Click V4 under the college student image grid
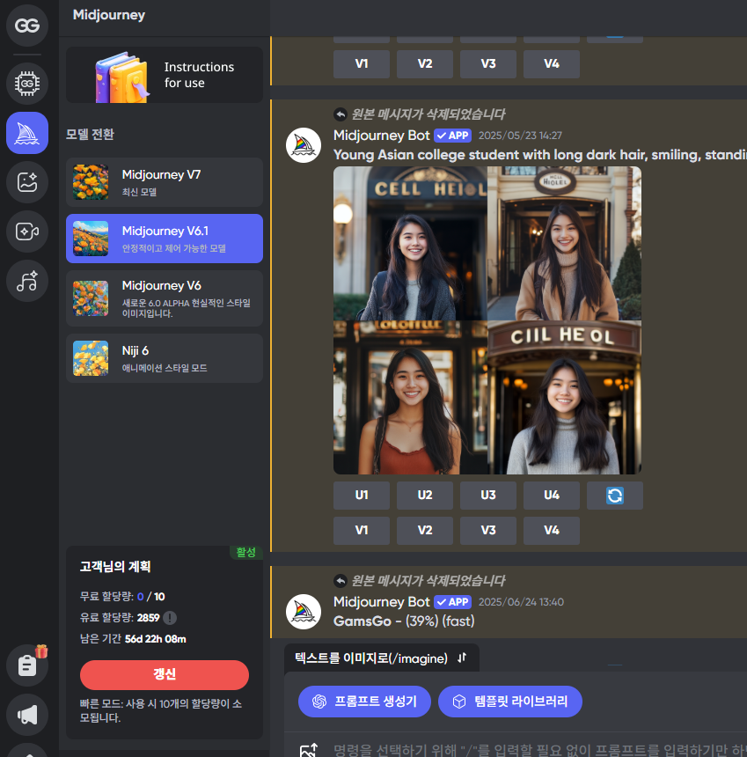This screenshot has height=757, width=747. [x=552, y=531]
